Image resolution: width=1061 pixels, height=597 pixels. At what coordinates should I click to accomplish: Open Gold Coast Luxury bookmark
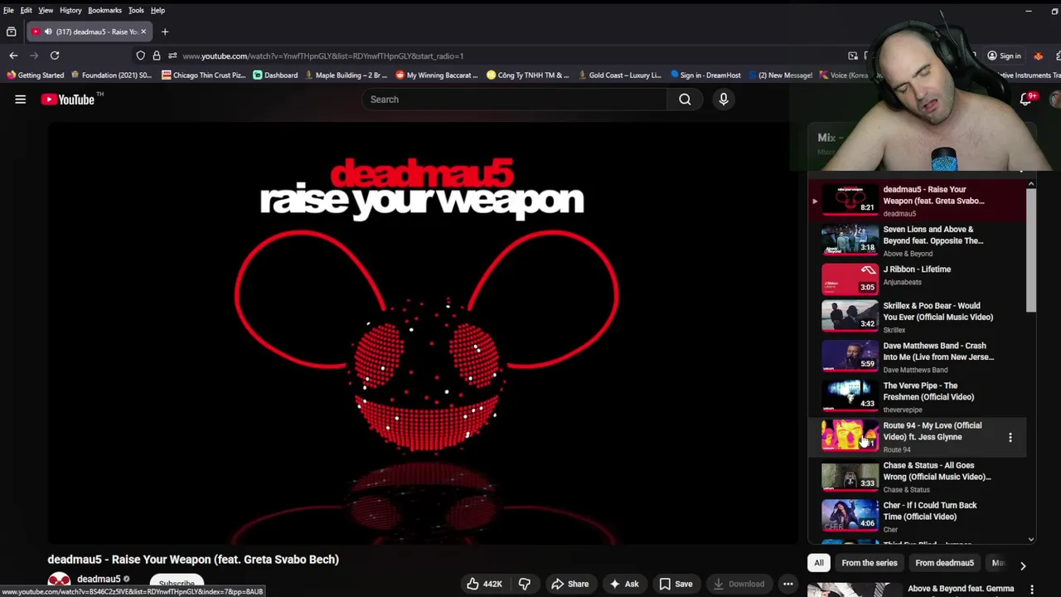click(x=619, y=75)
